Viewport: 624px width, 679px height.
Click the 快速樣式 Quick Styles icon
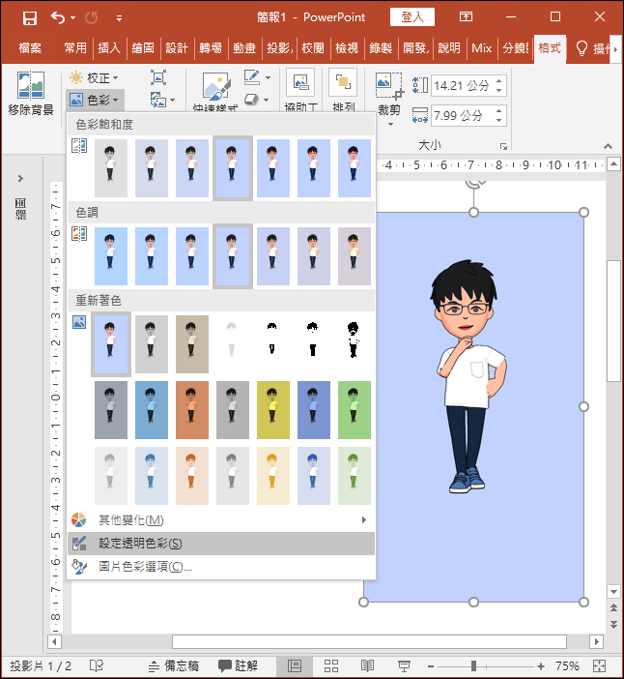[215, 89]
